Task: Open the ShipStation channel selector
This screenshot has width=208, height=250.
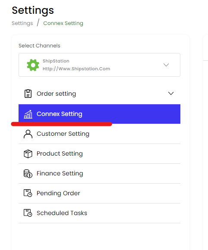Action: pyautogui.click(x=99, y=65)
